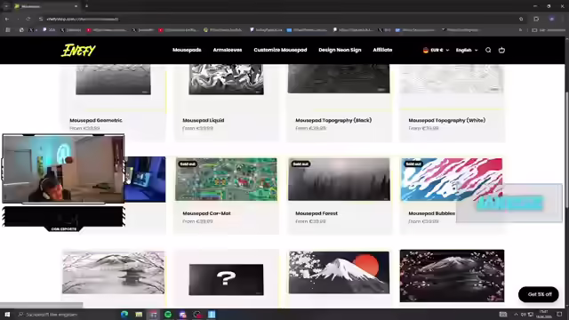
Task: Launch Microsoft Edge from the taskbar
Action: click(x=124, y=315)
